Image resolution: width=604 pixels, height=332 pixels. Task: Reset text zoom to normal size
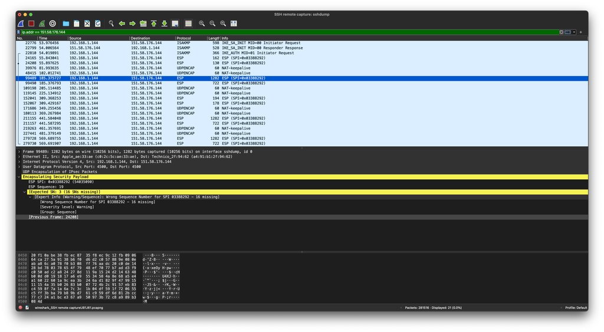pyautogui.click(x=223, y=24)
